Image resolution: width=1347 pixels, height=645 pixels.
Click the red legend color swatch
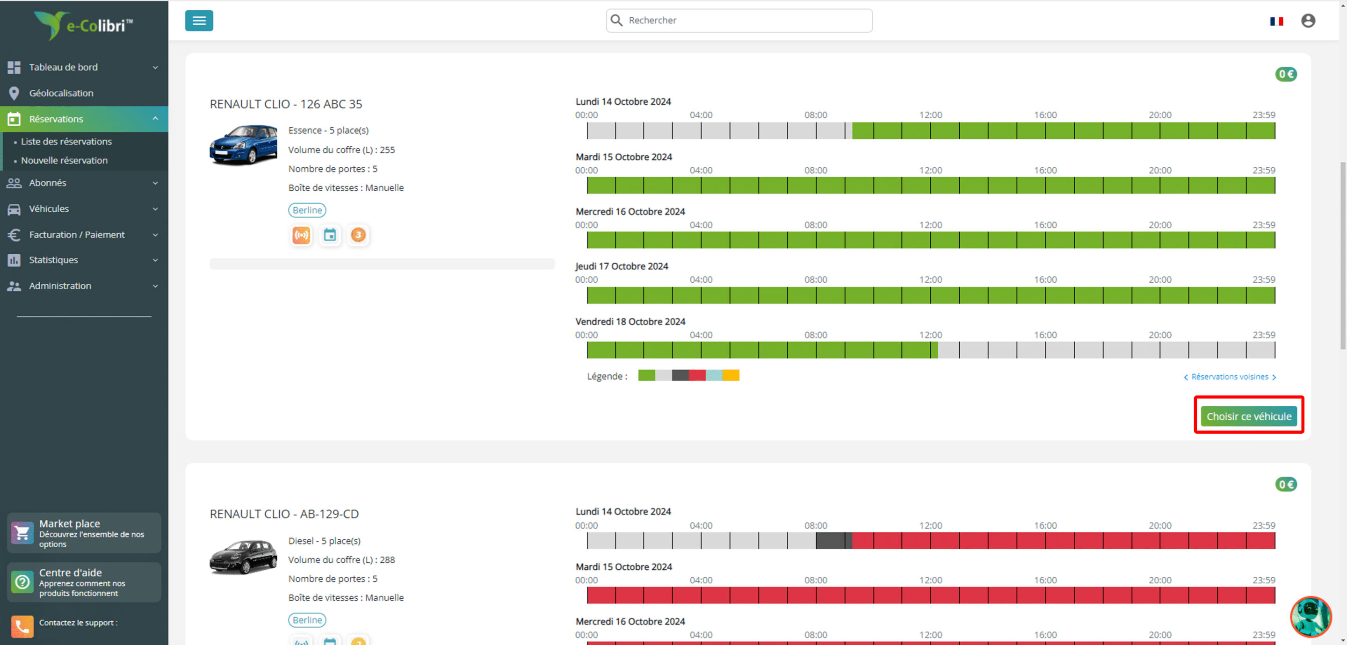click(697, 375)
